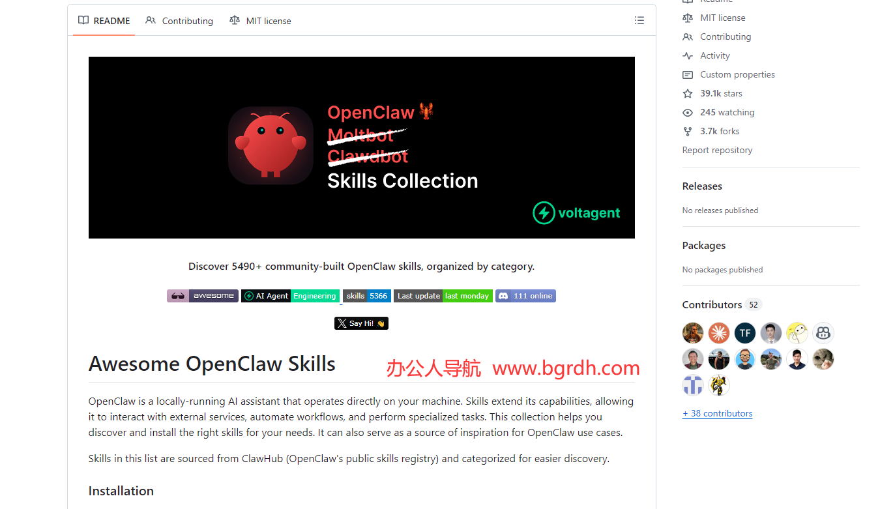
Task: Click the voltagent logo in the banner
Action: tap(576, 212)
